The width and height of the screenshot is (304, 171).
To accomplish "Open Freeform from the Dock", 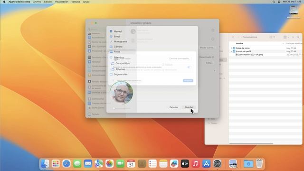I will pyautogui.click(x=174, y=164).
